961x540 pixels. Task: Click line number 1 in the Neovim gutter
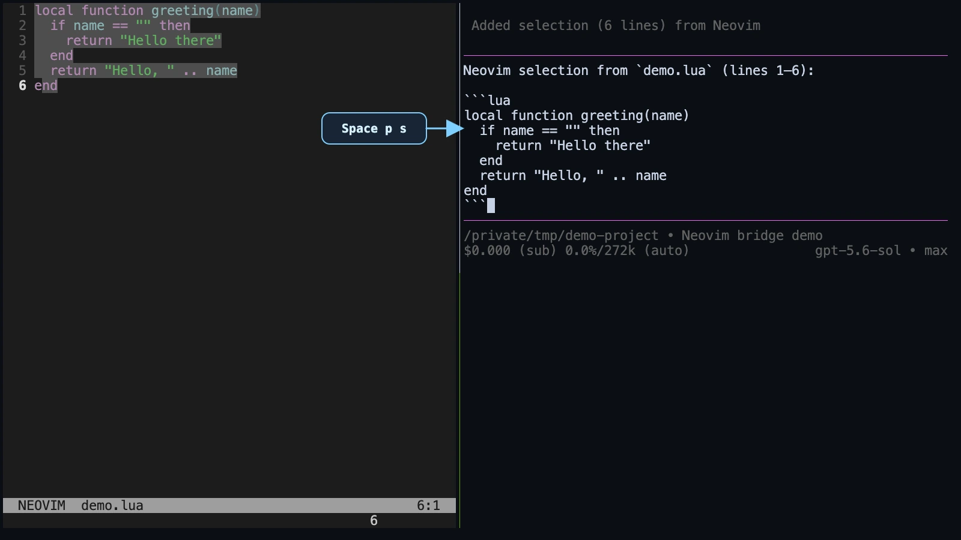22,11
